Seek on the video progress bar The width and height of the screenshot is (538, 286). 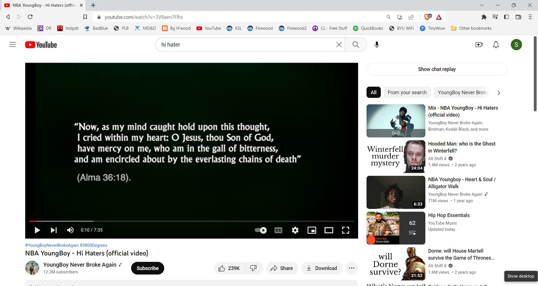click(192, 221)
